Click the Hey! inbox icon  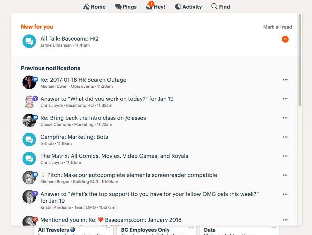click(149, 7)
